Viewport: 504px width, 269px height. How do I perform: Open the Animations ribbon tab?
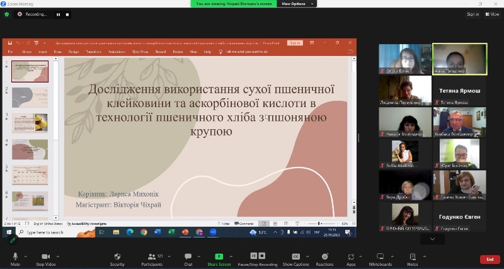click(117, 52)
